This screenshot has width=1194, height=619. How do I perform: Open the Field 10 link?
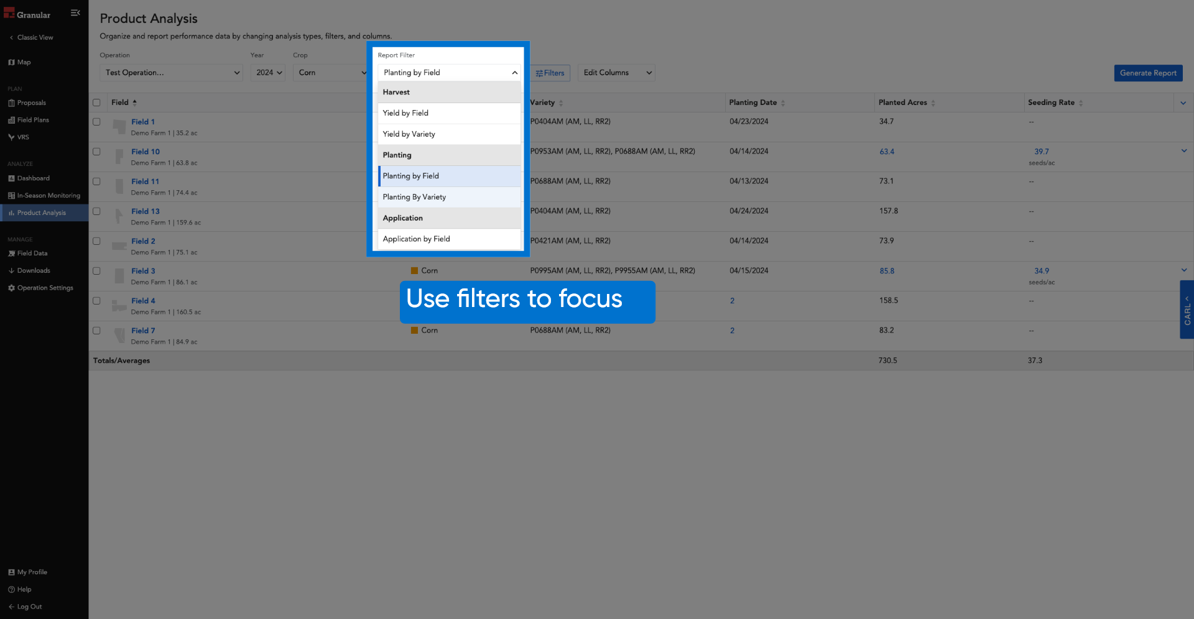pyautogui.click(x=146, y=152)
